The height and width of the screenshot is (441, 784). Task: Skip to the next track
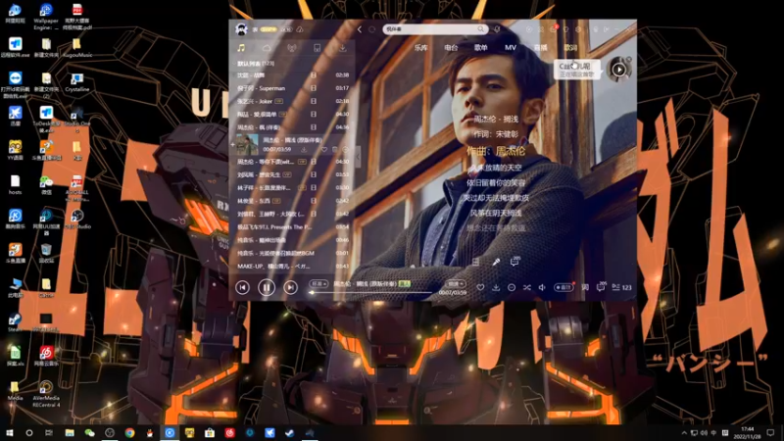290,287
